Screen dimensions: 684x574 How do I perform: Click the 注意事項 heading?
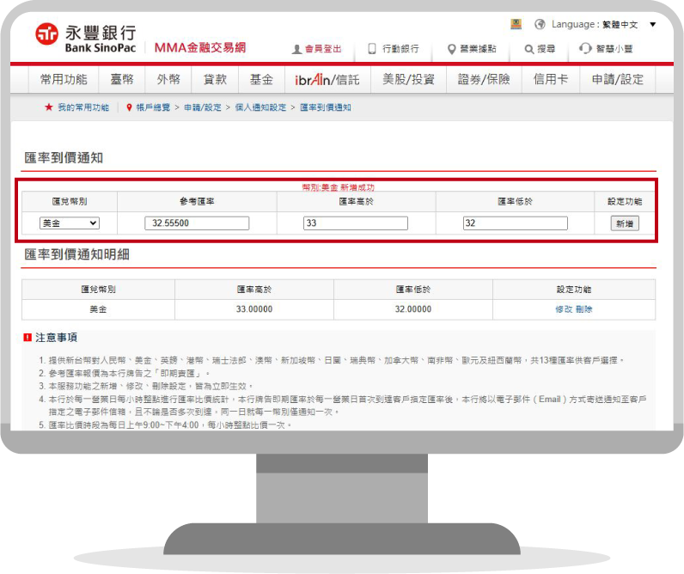[x=56, y=337]
